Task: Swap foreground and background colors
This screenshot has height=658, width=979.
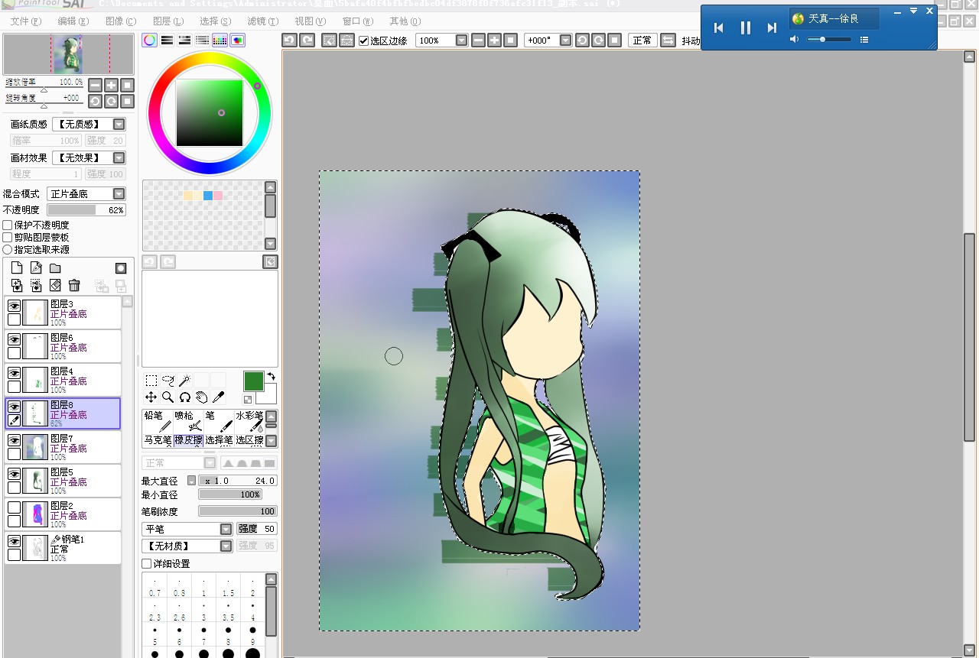Action: click(271, 377)
